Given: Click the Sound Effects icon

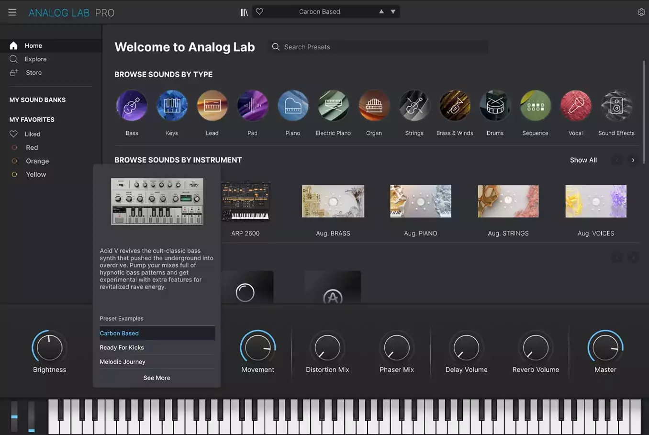Looking at the screenshot, I should coord(616,105).
